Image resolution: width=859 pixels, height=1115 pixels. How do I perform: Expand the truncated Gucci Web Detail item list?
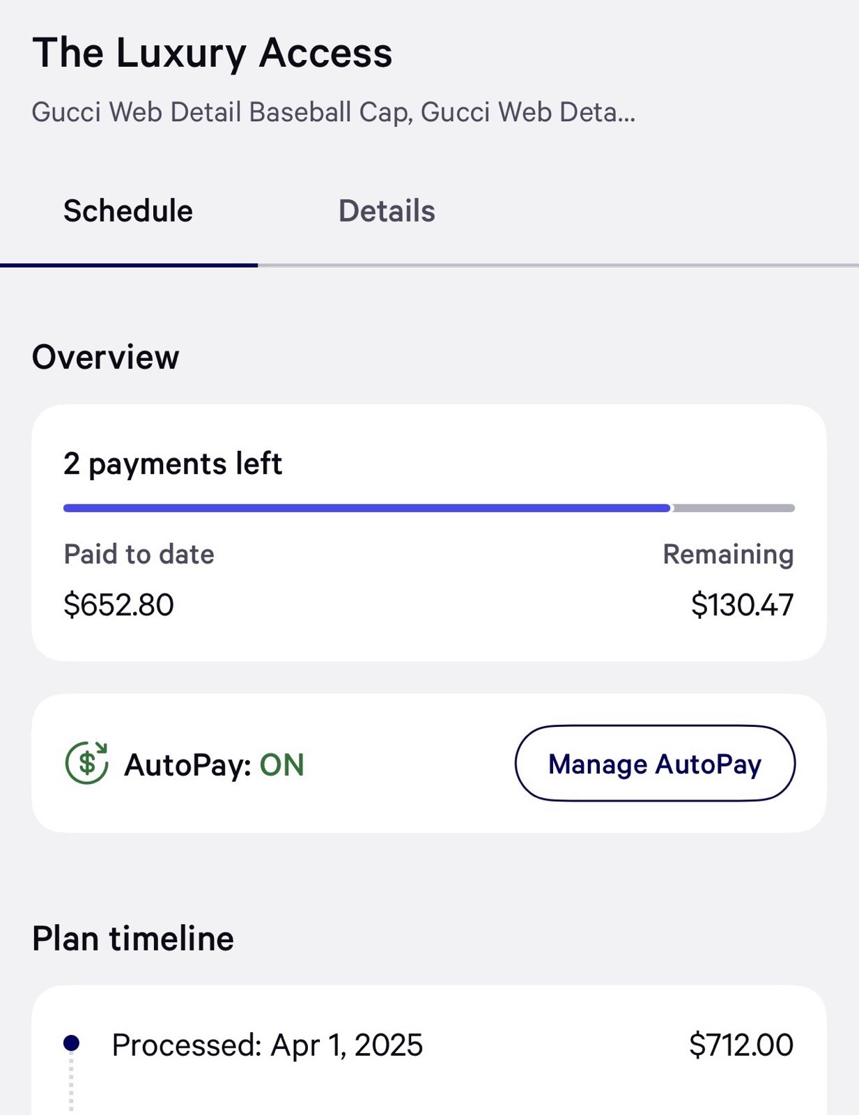[x=334, y=112]
